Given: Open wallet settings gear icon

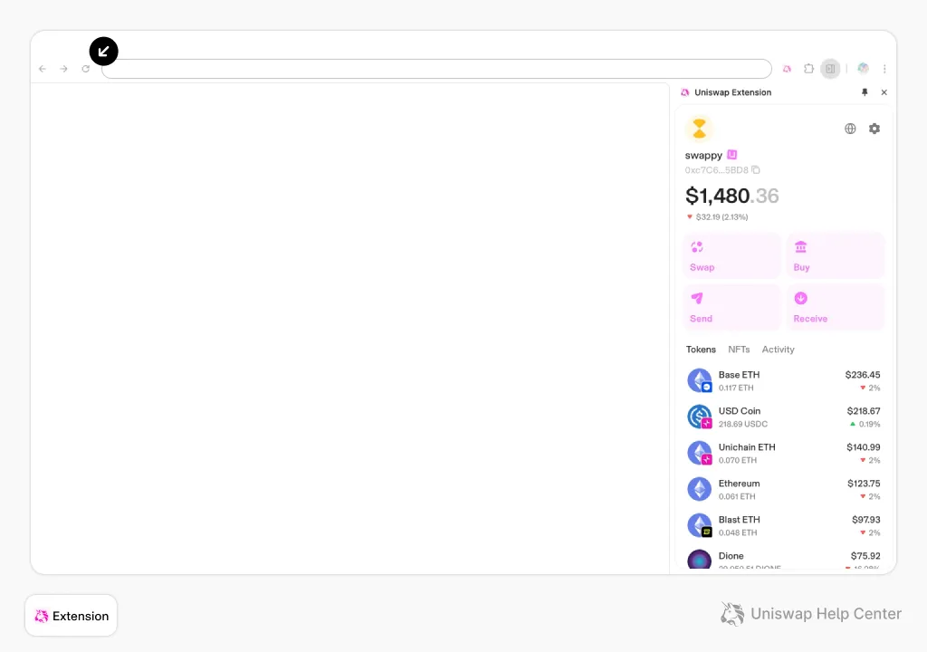Looking at the screenshot, I should point(874,129).
